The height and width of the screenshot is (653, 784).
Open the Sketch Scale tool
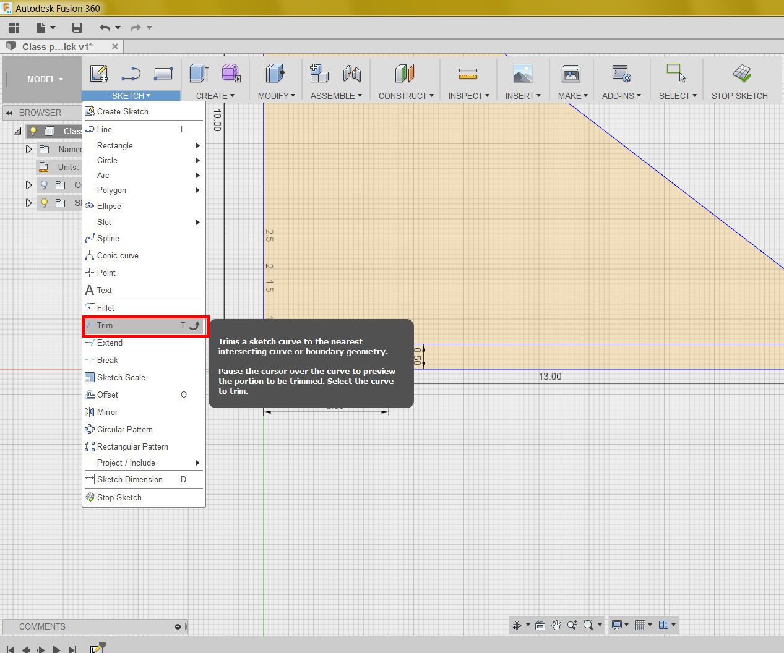click(120, 377)
